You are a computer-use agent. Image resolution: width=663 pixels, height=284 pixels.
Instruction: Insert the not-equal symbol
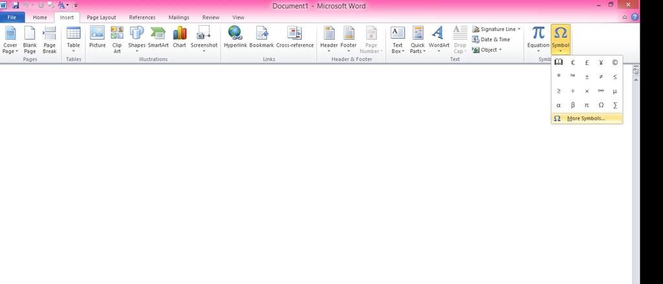(601, 76)
